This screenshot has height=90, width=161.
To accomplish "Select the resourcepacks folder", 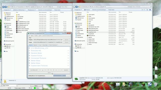I will coord(92,18).
